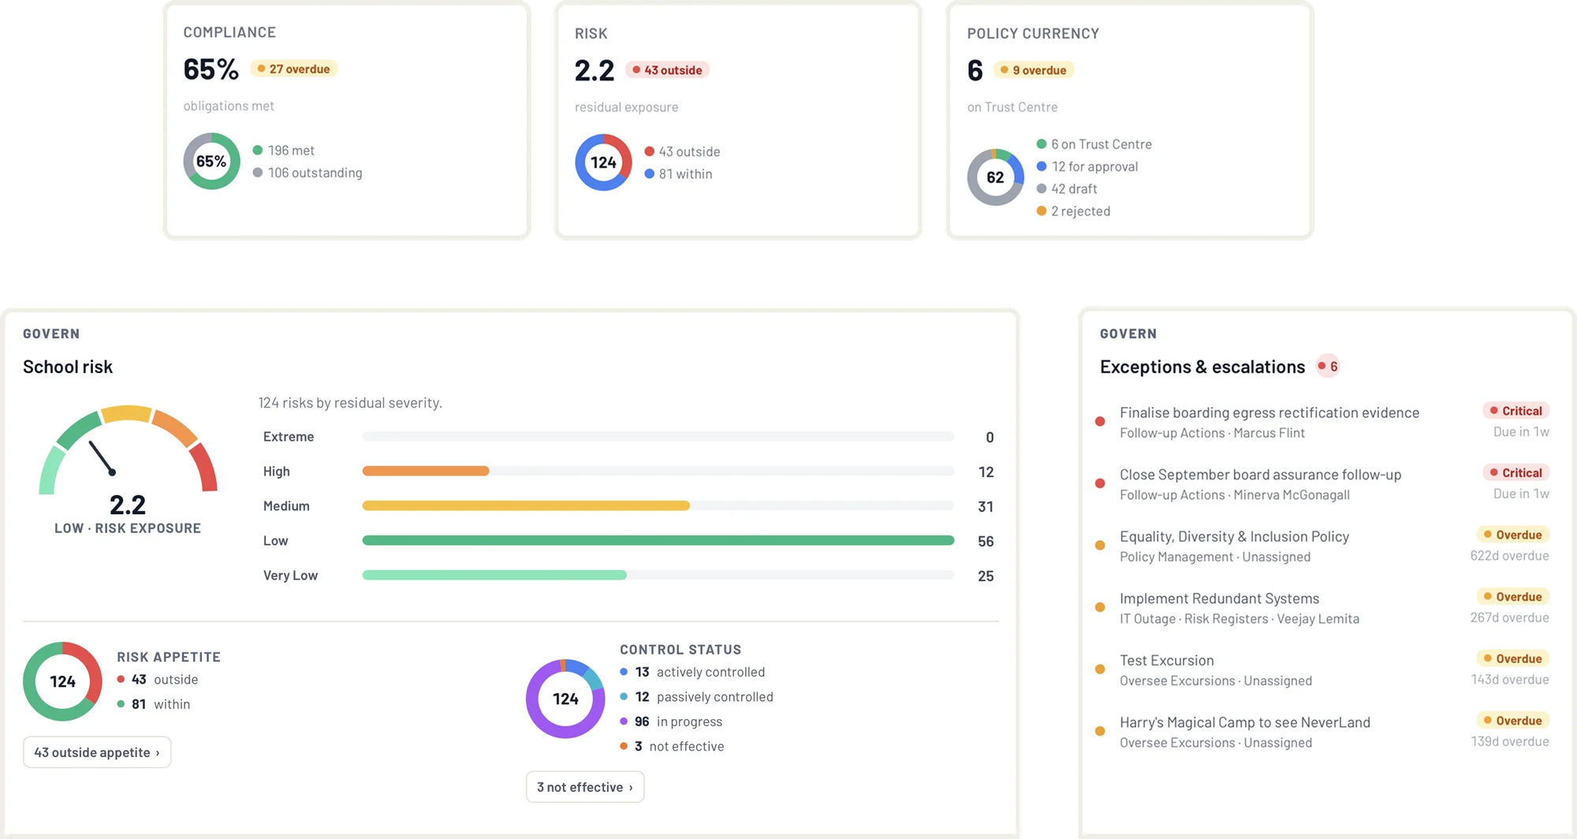
Task: Click '13 actively controlled' legend entry
Action: (692, 672)
